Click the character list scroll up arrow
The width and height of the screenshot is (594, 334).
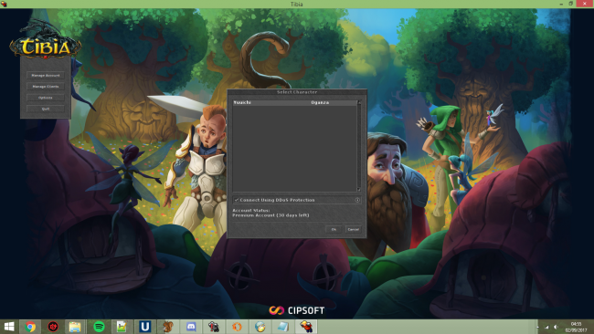(x=359, y=102)
